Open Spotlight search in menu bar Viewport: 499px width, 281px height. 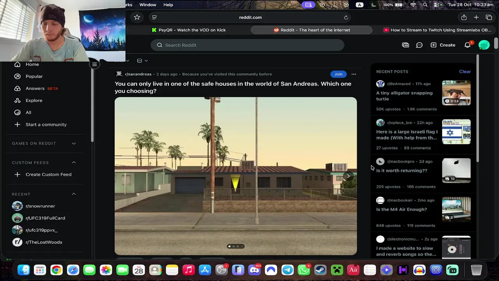pos(425,5)
